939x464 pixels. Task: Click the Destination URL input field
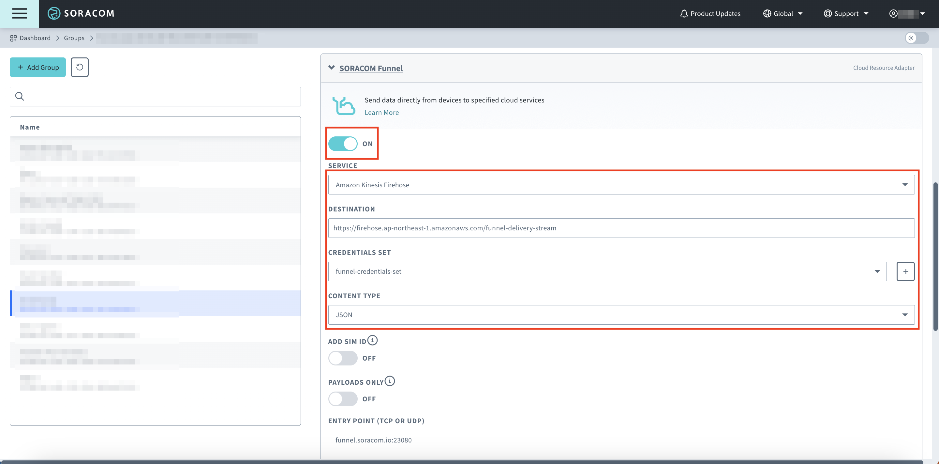click(x=621, y=228)
